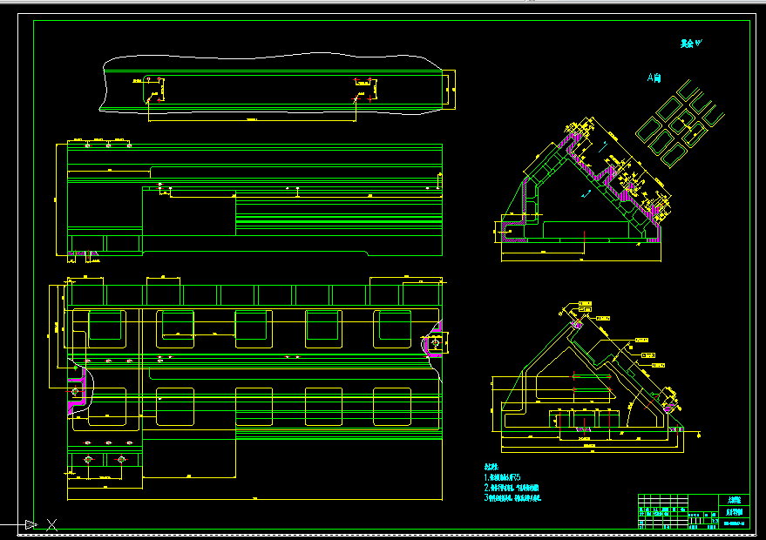Select technical note line beginning with "2."

(x=512, y=488)
